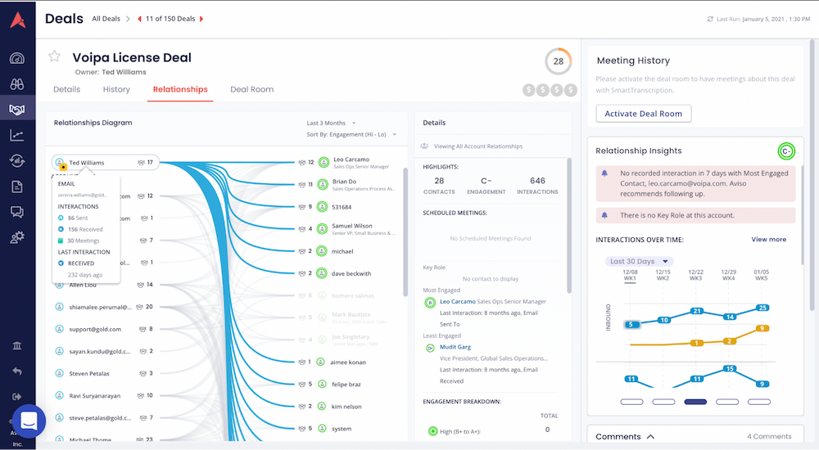Screen dimensions: 819x450
Task: Click the star icon beside Voipa License Deal
Action: point(54,56)
